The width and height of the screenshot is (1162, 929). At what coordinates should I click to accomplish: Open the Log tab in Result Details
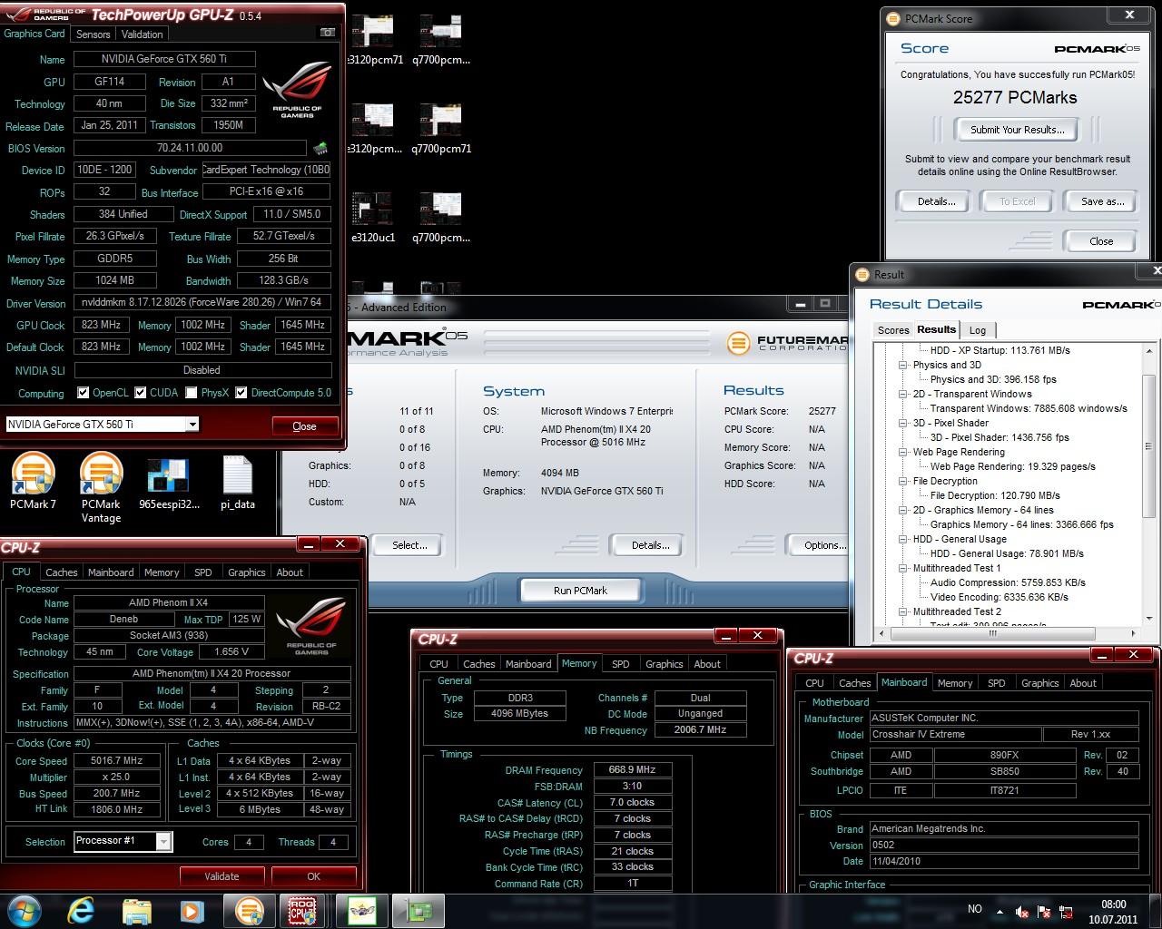(978, 330)
